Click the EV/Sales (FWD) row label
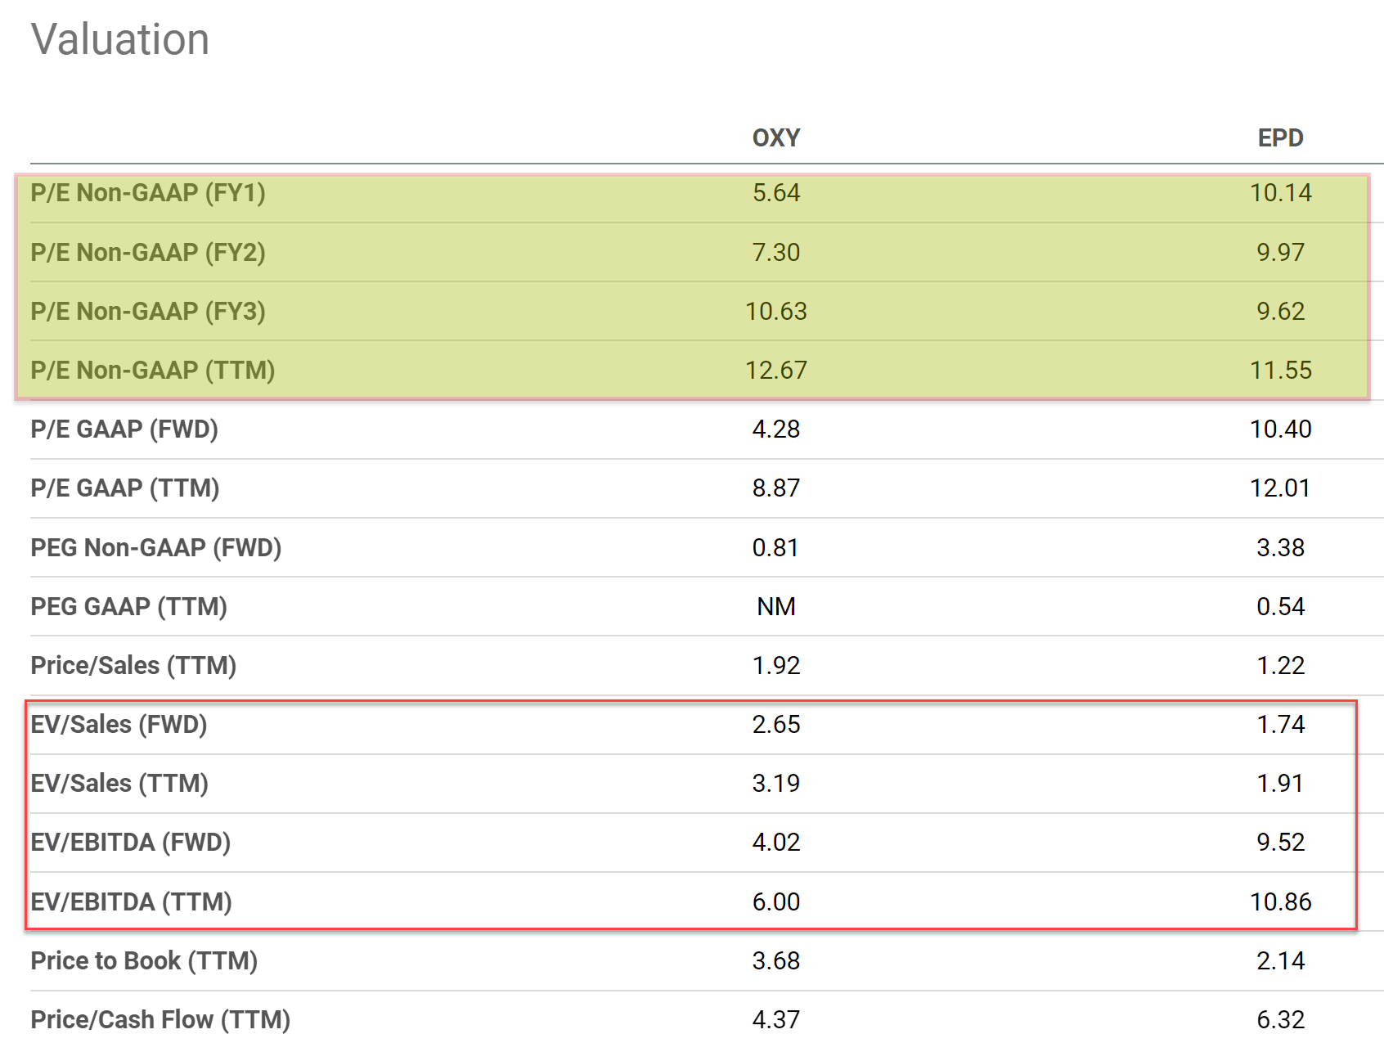Image resolution: width=1384 pixels, height=1052 pixels. pyautogui.click(x=119, y=724)
